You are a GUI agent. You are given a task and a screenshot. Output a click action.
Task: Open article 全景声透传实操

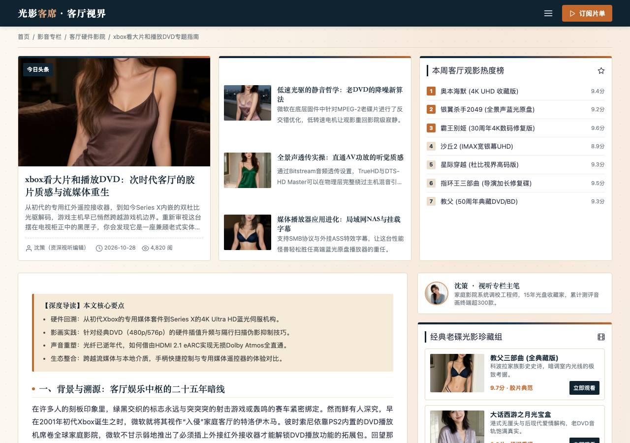(340, 157)
